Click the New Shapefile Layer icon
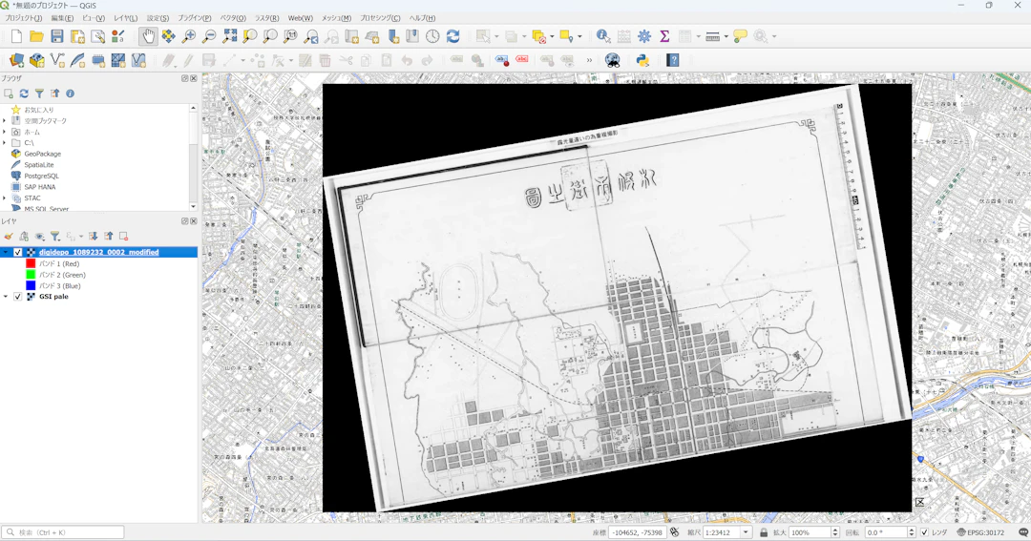This screenshot has width=1031, height=541. pyautogui.click(x=57, y=60)
